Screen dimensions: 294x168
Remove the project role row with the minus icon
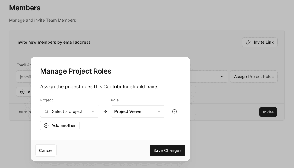point(175,111)
